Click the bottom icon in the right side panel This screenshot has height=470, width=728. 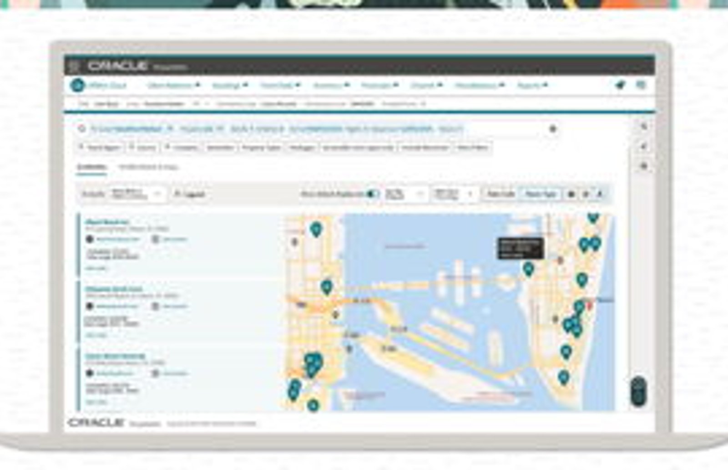[x=644, y=167]
